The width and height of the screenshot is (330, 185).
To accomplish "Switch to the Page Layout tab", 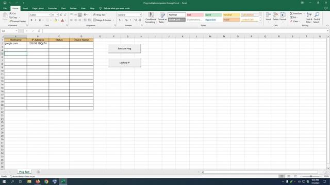I will point(38,8).
